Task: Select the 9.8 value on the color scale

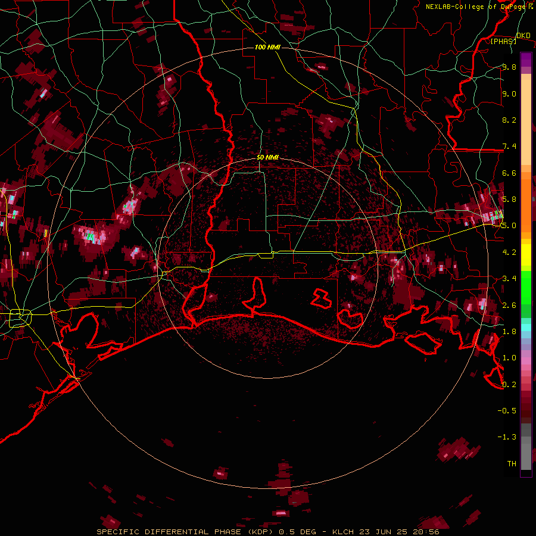Action: coord(509,67)
